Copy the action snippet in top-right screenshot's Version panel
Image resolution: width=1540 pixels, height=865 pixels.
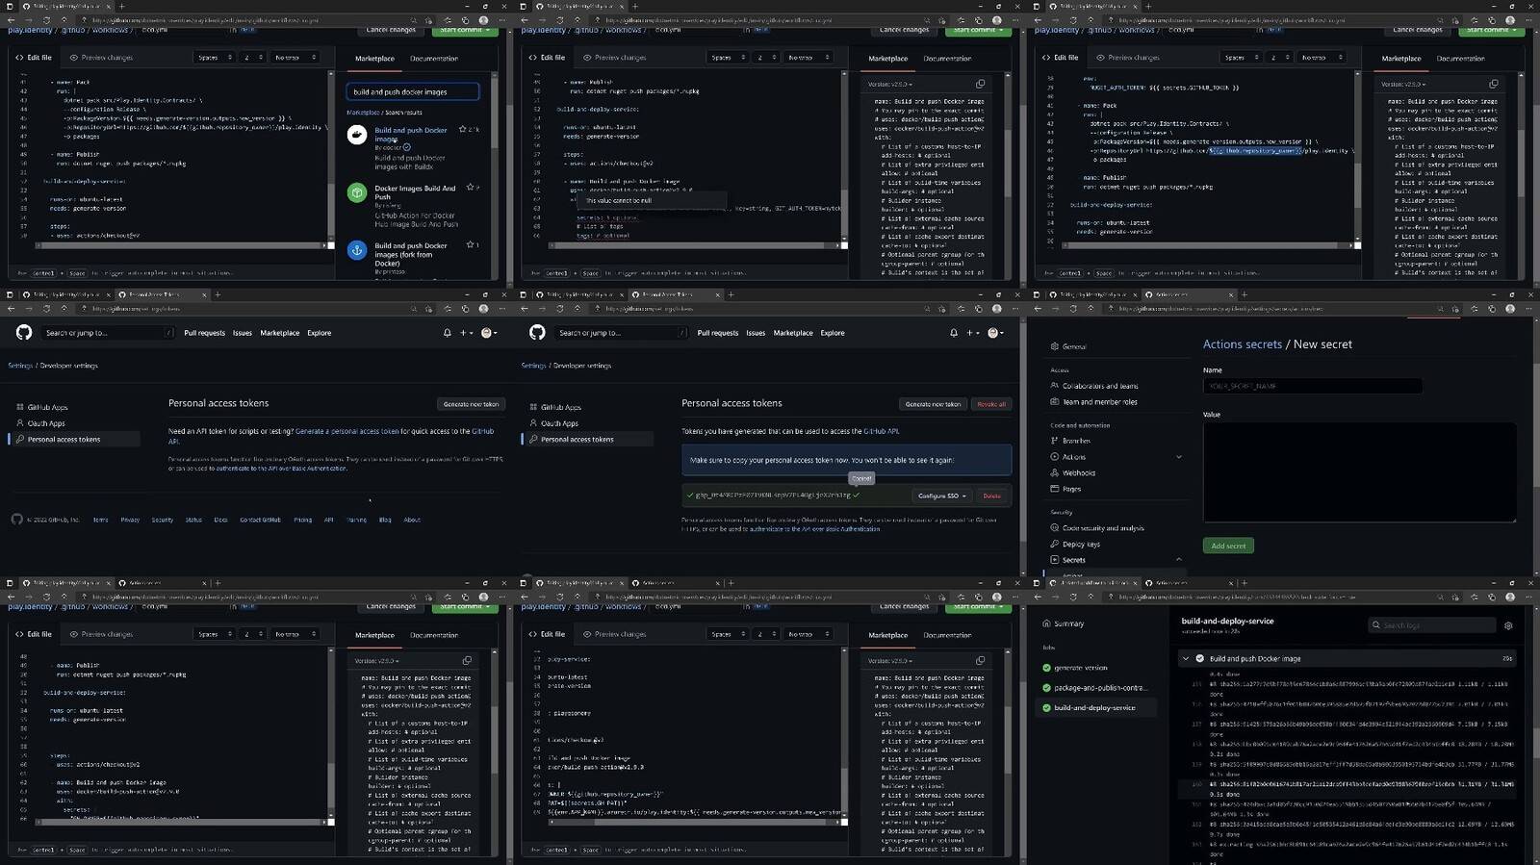(x=1493, y=84)
